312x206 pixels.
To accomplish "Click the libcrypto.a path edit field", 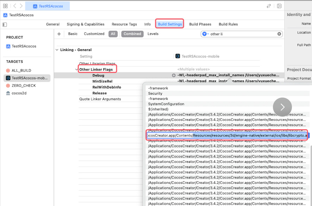I will coord(227,136).
